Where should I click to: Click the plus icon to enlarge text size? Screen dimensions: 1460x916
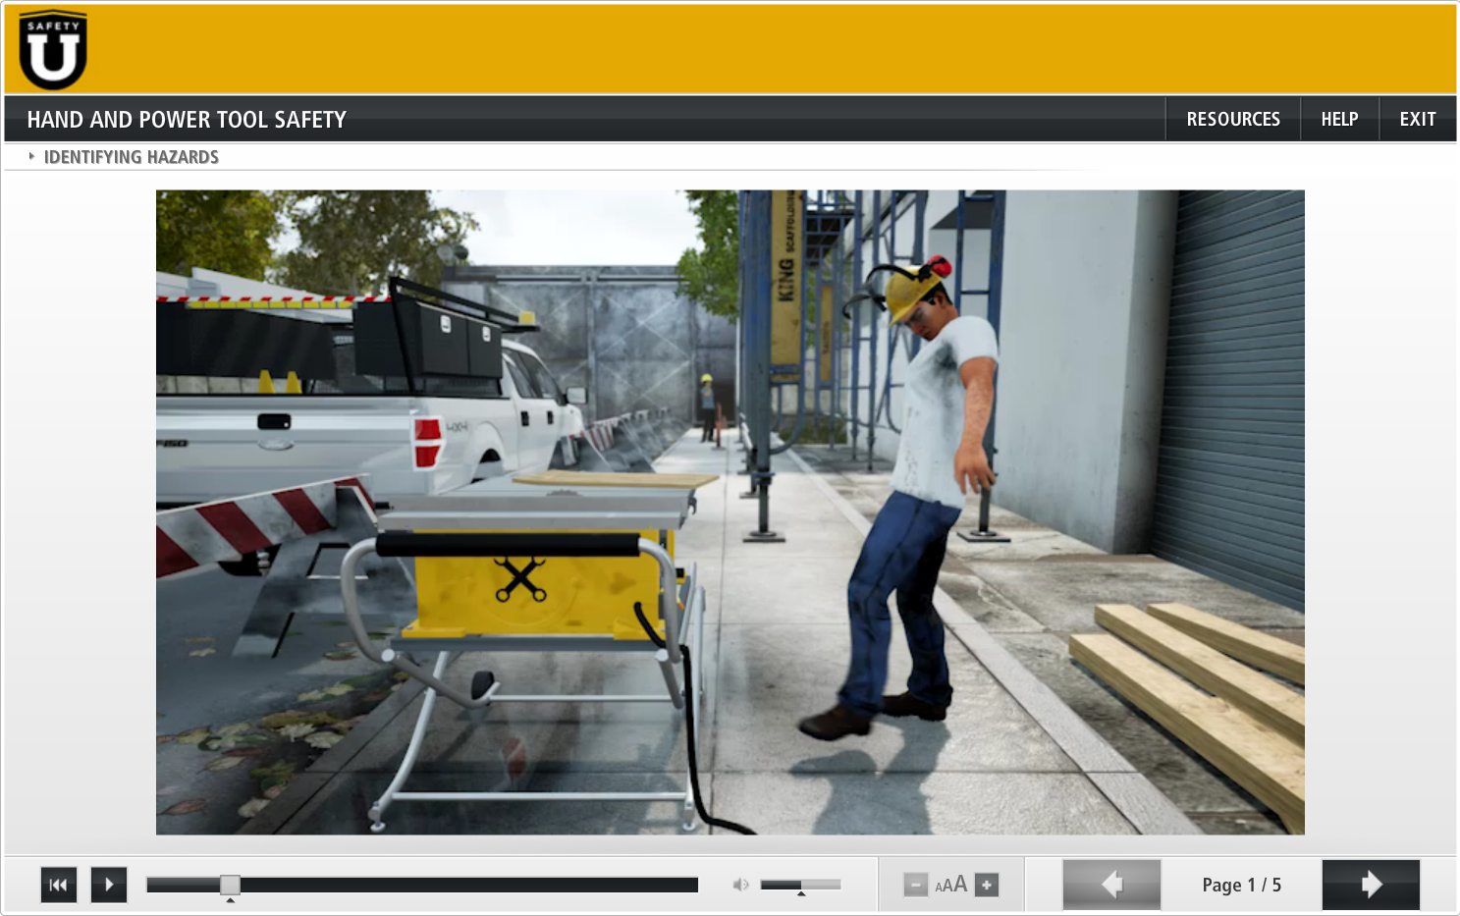click(985, 885)
